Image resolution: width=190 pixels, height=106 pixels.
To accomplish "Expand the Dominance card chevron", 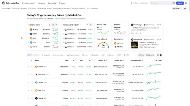I will pyautogui.click(x=124, y=39).
